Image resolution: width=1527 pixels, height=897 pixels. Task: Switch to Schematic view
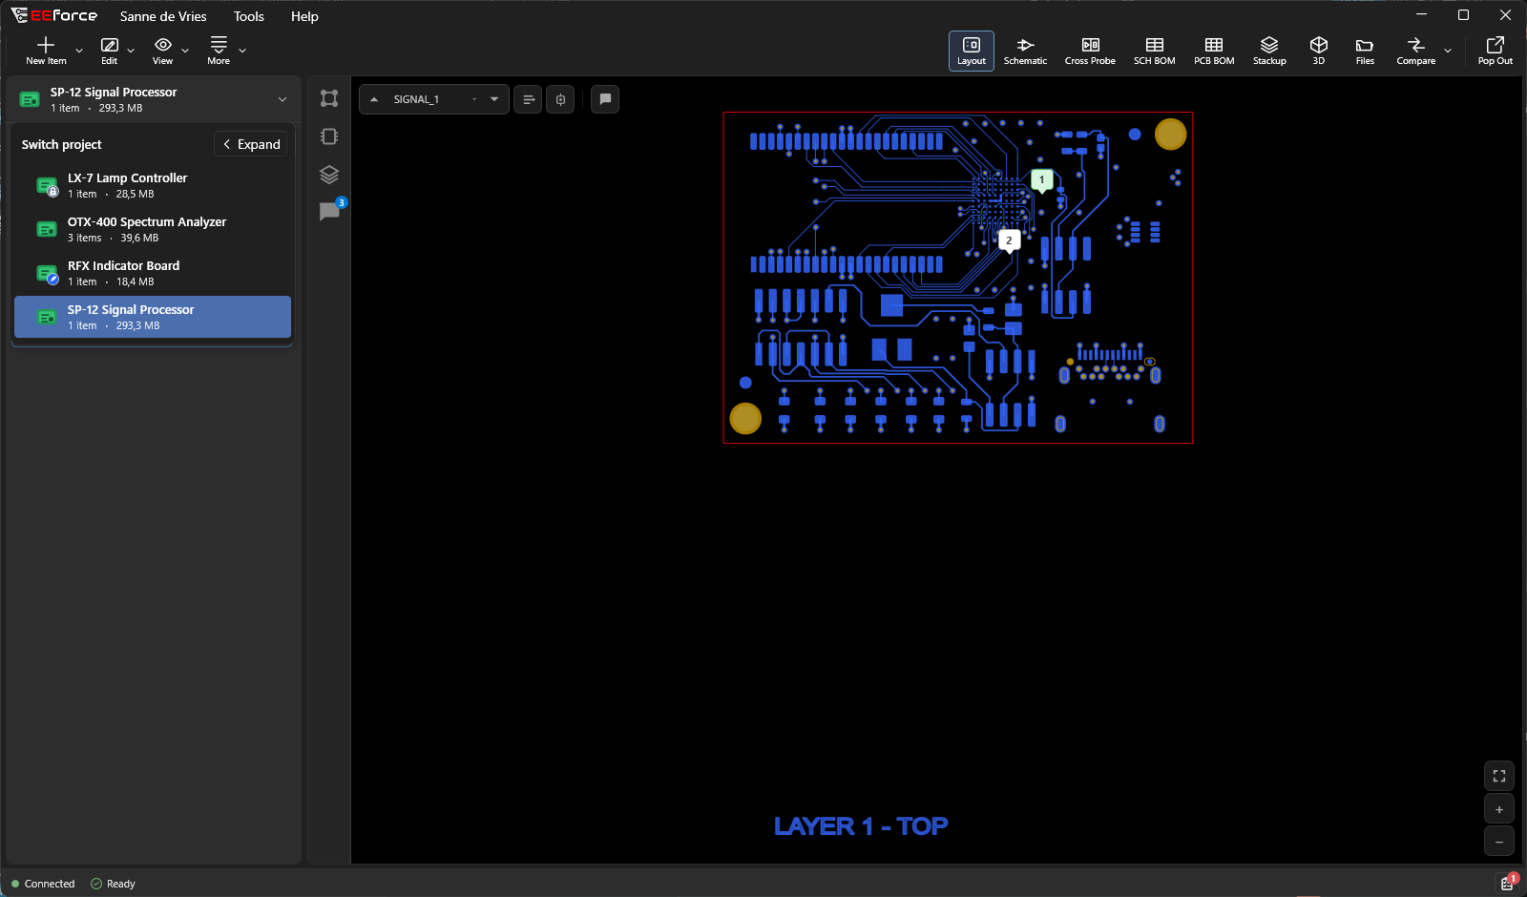pyautogui.click(x=1025, y=51)
